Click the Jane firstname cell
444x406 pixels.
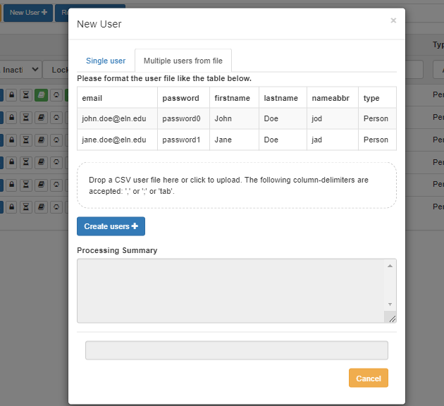coord(234,140)
